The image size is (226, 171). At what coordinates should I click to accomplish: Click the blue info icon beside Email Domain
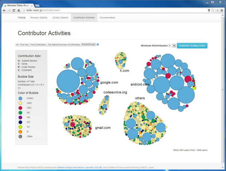point(98,45)
